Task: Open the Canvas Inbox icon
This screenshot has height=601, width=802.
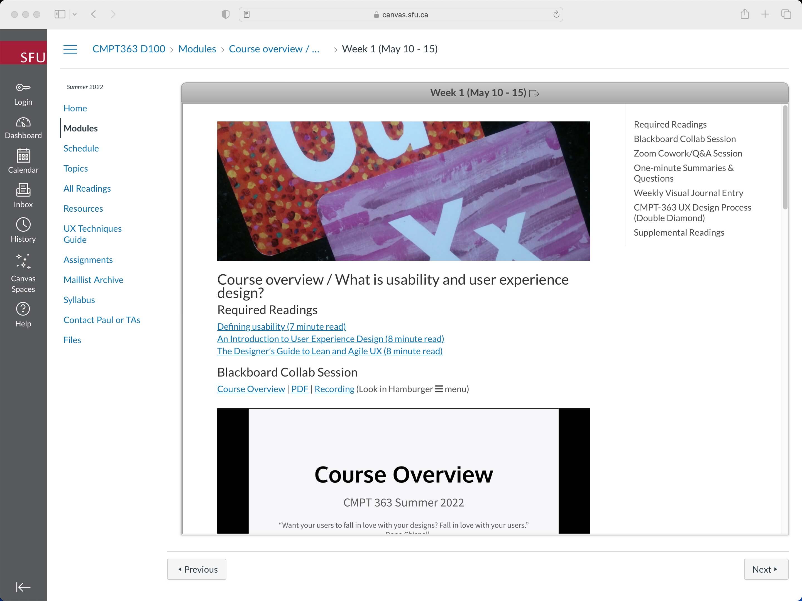Action: coord(23,190)
